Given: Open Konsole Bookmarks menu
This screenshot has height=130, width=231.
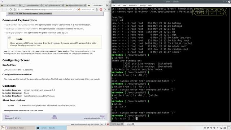Looking at the screenshot, I should tap(133, 5).
